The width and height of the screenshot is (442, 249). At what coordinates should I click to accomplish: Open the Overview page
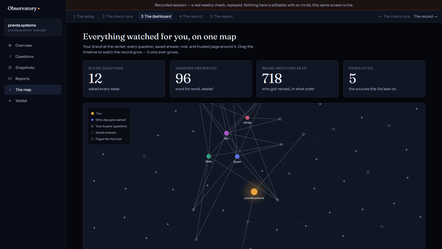(33, 45)
